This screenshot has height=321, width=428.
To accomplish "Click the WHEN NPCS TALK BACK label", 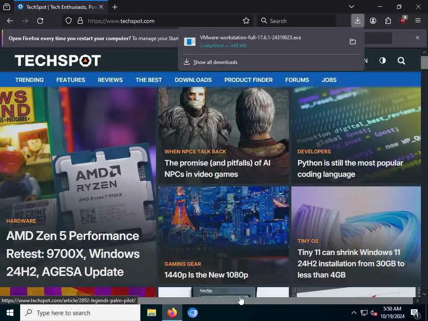I will click(x=196, y=151).
